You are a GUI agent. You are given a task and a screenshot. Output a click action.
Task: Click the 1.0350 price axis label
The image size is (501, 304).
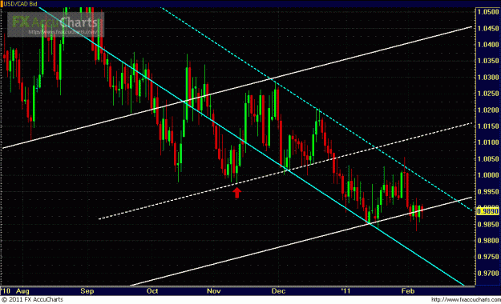pos(488,61)
